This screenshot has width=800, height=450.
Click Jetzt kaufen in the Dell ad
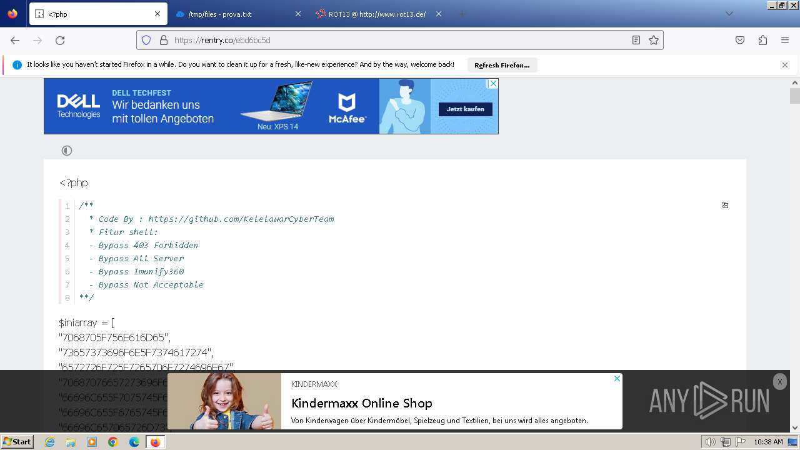466,109
